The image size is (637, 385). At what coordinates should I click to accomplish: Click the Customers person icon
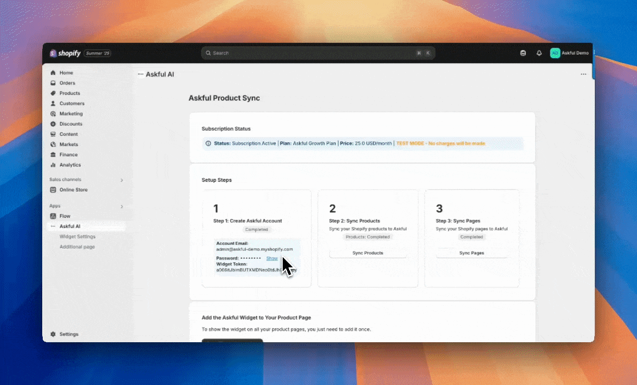pyautogui.click(x=53, y=103)
